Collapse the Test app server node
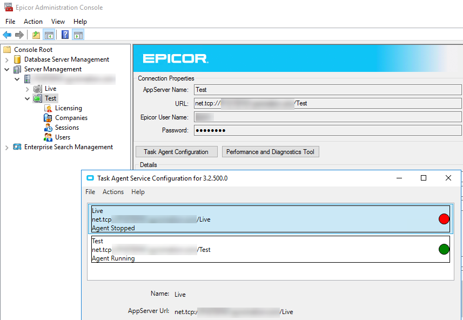This screenshot has width=463, height=320. [28, 99]
